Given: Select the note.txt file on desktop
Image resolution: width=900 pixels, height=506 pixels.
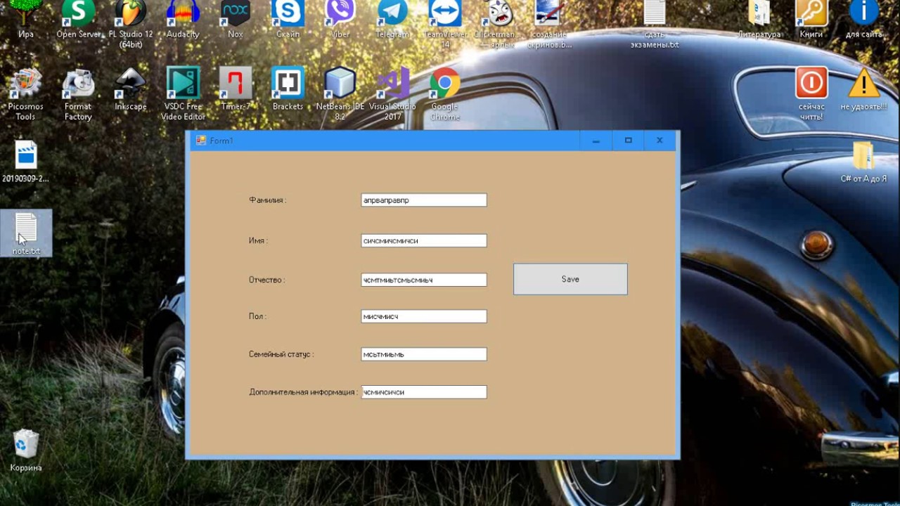Looking at the screenshot, I should [x=26, y=233].
